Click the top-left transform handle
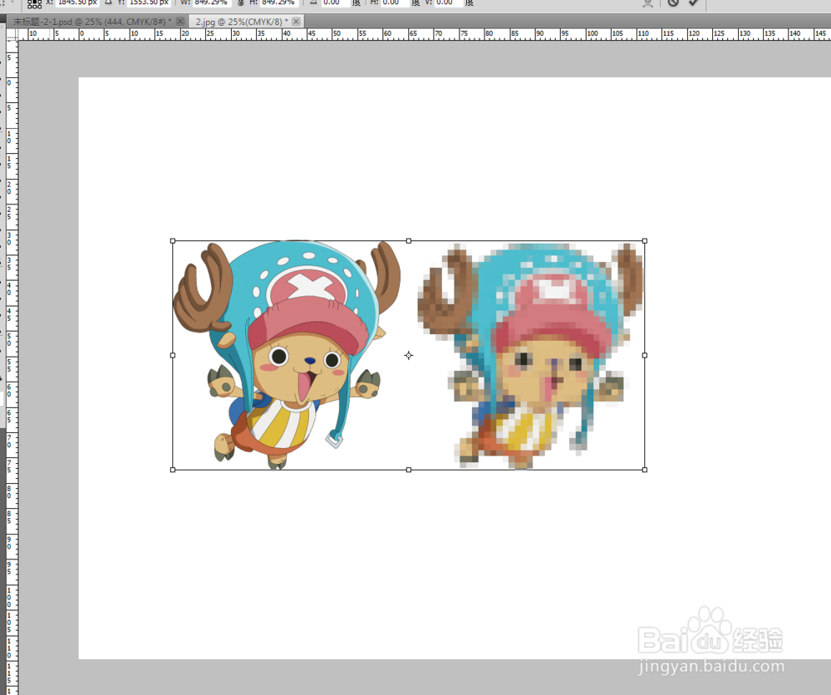 tap(173, 241)
